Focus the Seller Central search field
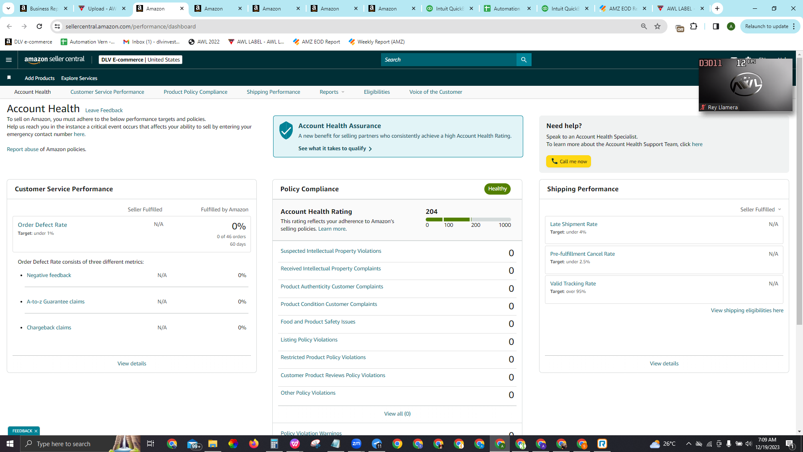Screen dimensions: 803x452 449,60
